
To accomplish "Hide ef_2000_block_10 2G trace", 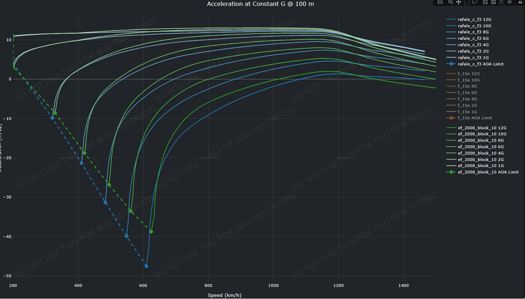I will 475,160.
